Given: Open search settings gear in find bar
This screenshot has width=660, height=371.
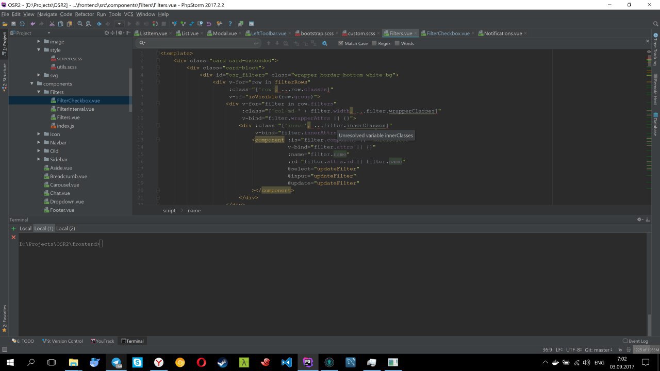Looking at the screenshot, I should [324, 43].
